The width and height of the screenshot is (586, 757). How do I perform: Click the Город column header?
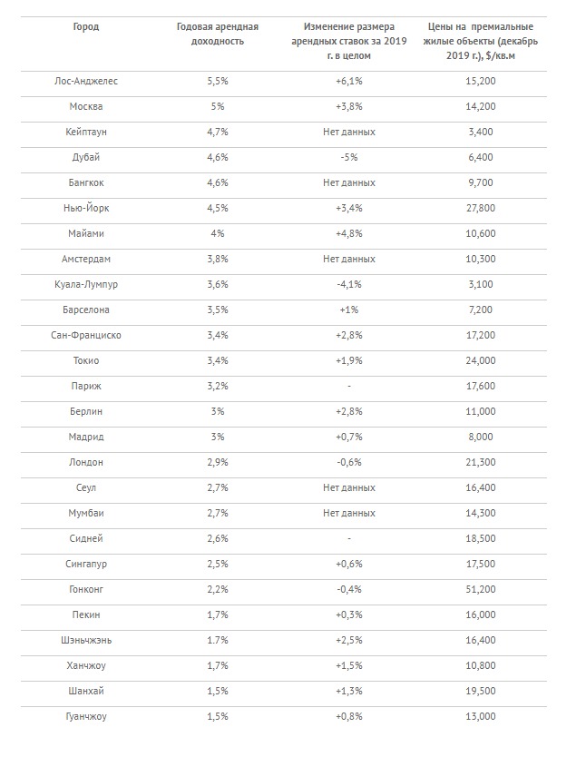click(86, 27)
